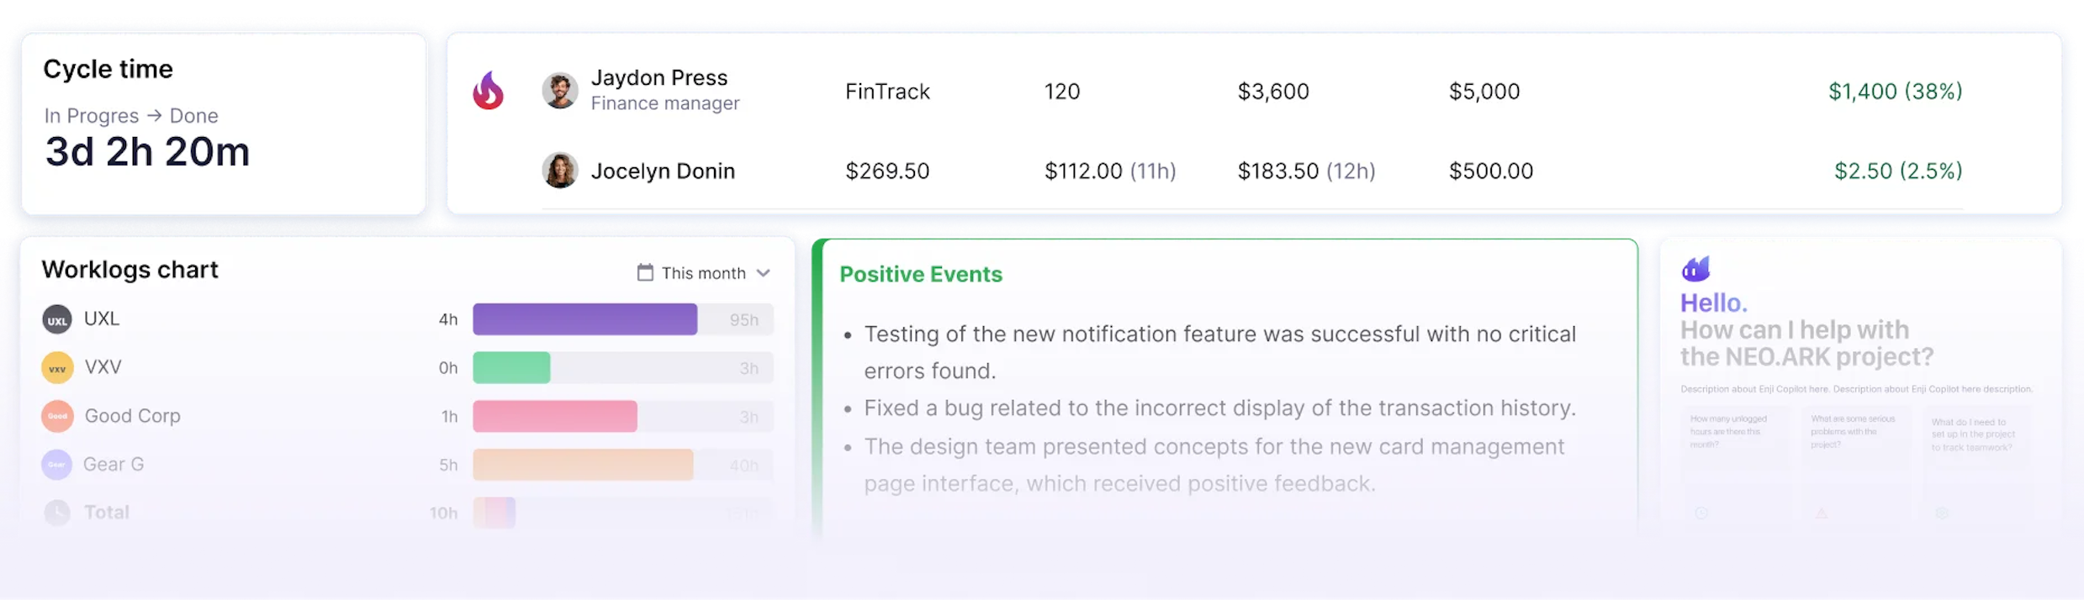
Task: Select the yellow VXV project icon
Action: pos(57,368)
